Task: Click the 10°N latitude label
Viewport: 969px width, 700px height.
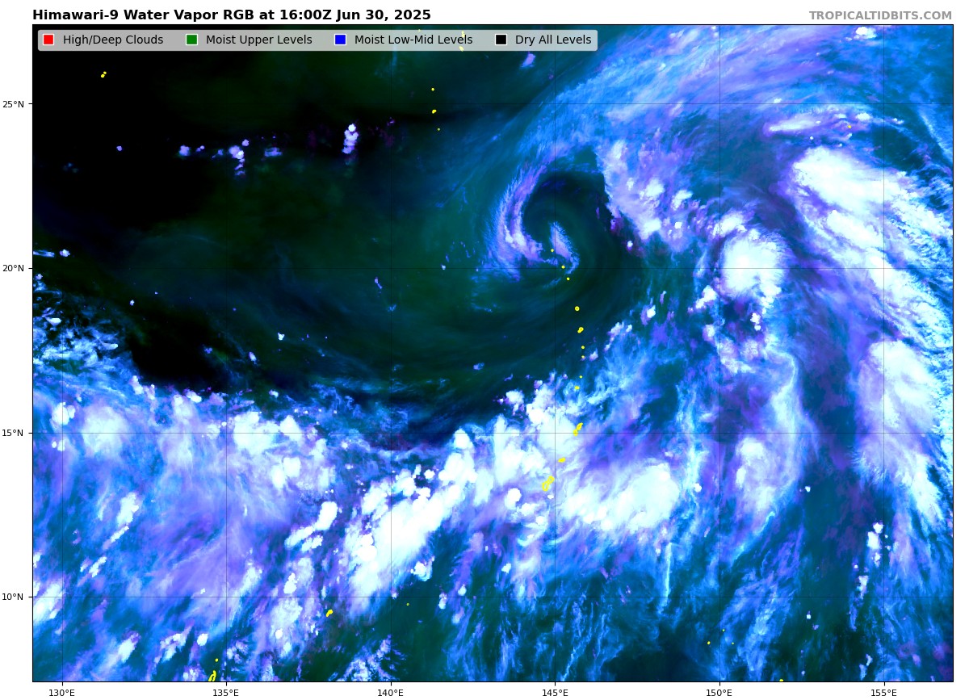Action: 13,597
